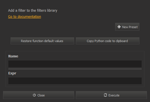Click the separator line between Name and Expr

[75, 69]
